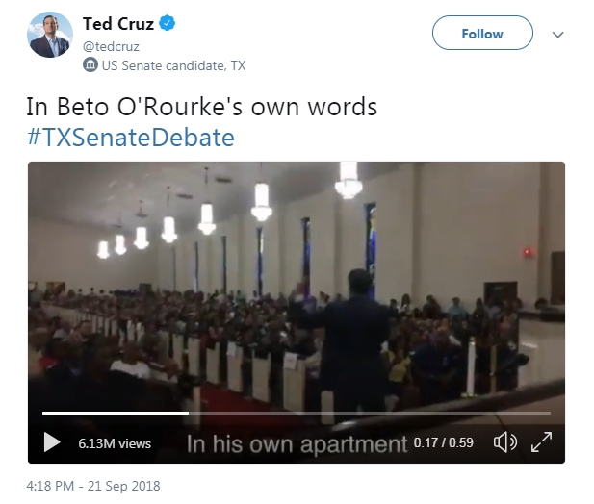
Task: Expand the video to fullscreen
Action: coord(541,441)
